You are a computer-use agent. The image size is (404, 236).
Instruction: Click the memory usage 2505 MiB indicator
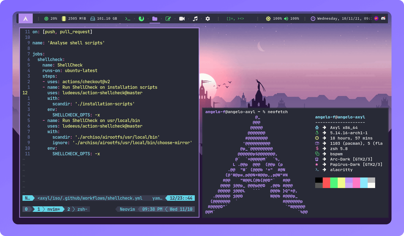click(x=74, y=19)
